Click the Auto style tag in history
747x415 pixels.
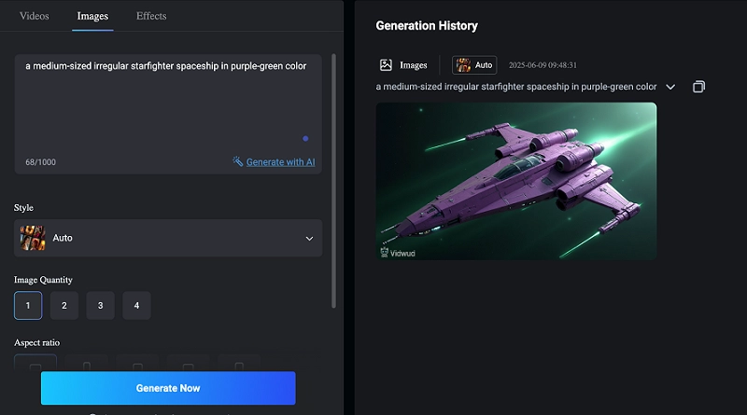point(474,65)
